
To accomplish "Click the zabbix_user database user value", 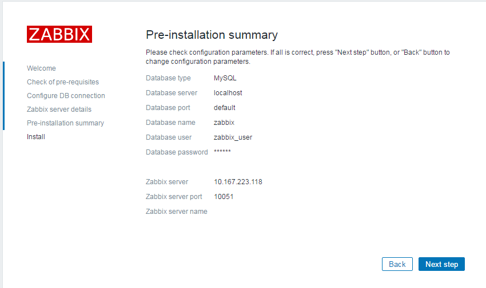I will (233, 137).
